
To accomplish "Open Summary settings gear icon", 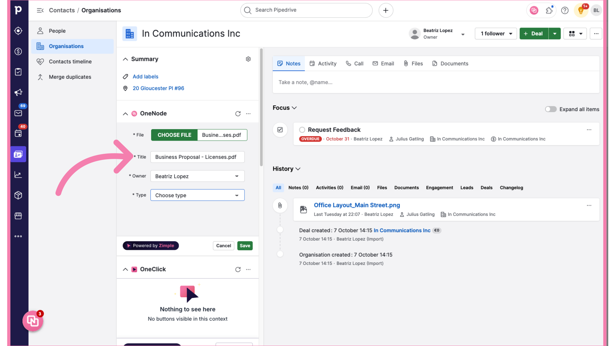I will tap(248, 59).
